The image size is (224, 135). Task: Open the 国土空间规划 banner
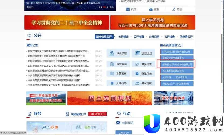(110, 98)
